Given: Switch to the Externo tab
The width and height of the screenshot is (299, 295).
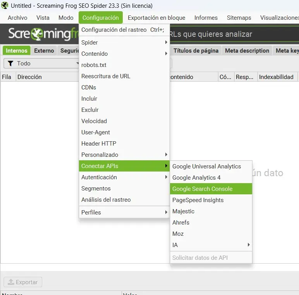Looking at the screenshot, I should [x=44, y=50].
